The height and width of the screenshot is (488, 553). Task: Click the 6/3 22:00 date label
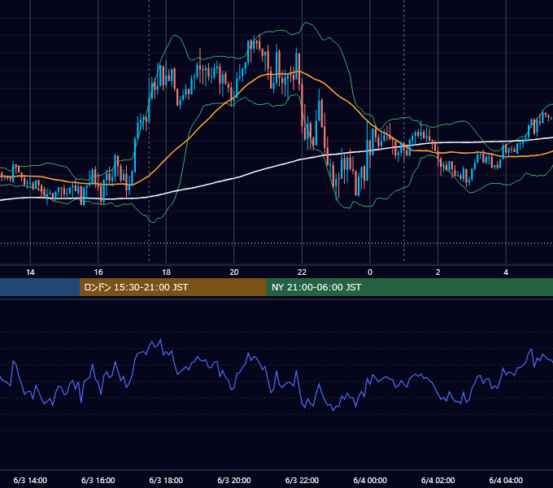(x=302, y=480)
